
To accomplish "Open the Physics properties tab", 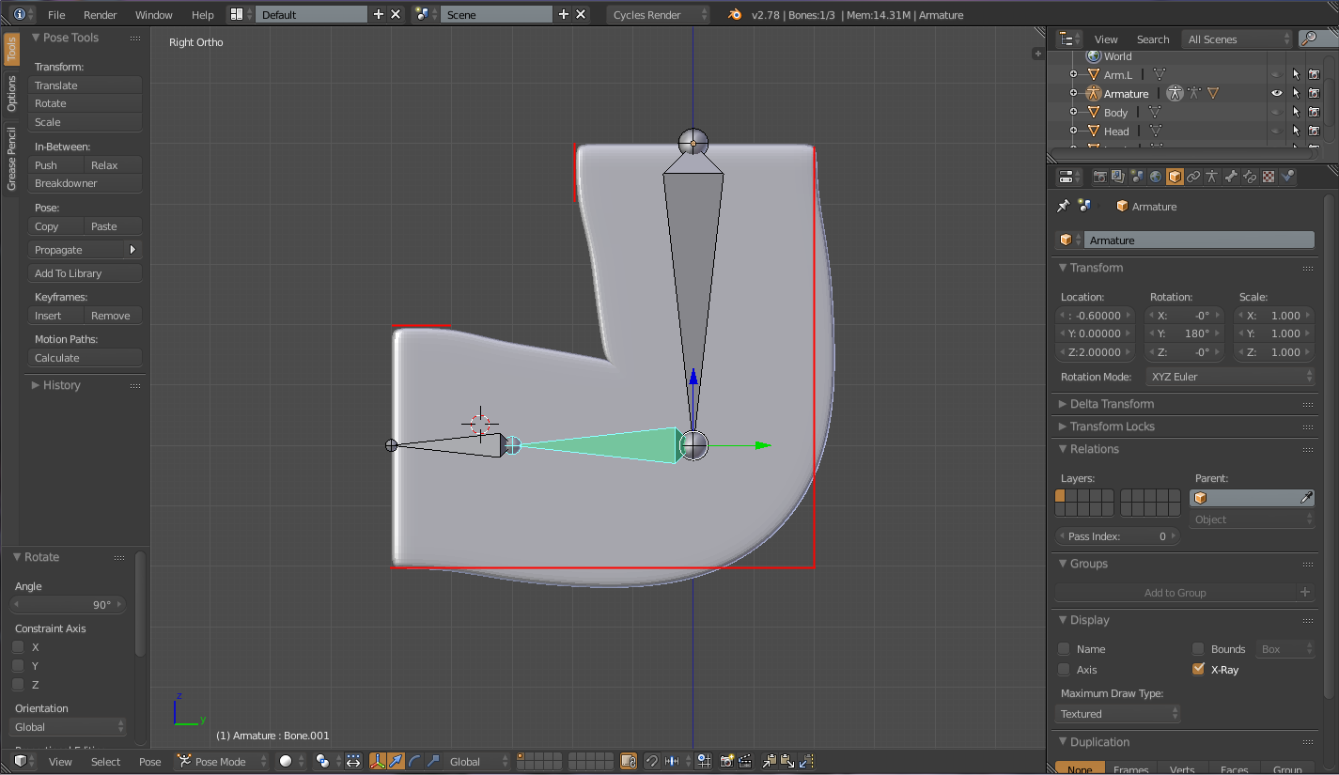I will tap(1287, 177).
